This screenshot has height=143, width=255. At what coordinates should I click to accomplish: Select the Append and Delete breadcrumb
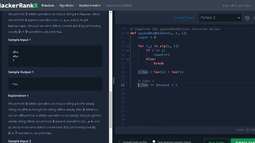click(x=119, y=5)
